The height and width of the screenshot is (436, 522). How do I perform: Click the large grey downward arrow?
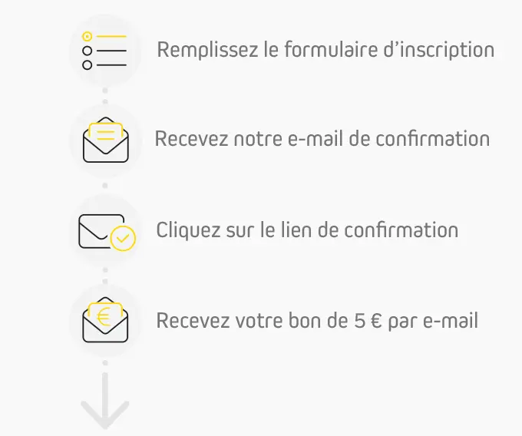(x=105, y=401)
